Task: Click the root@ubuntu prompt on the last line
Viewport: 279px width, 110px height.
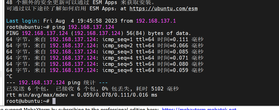Action: pyautogui.click(x=28, y=101)
